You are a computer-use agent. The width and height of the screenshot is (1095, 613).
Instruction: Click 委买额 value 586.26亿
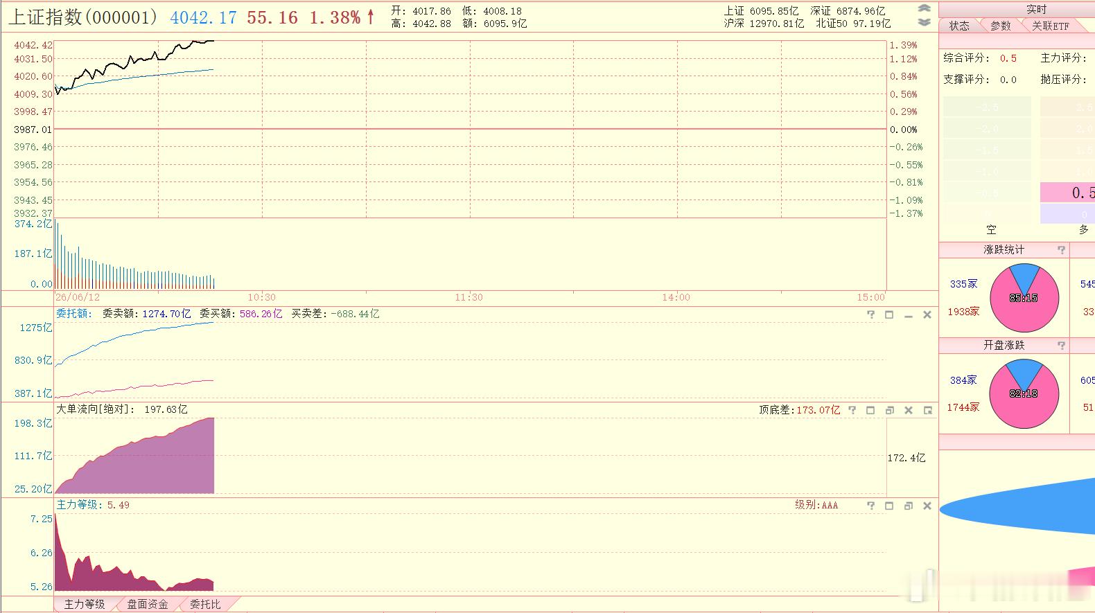click(x=261, y=314)
